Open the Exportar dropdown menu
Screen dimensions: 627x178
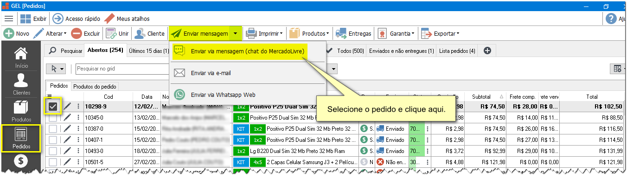[440, 33]
